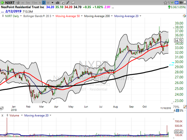The height and width of the screenshot is (140, 187).
Task: Click the ellipsis after 2.91 value
Action: tap(113, 7)
